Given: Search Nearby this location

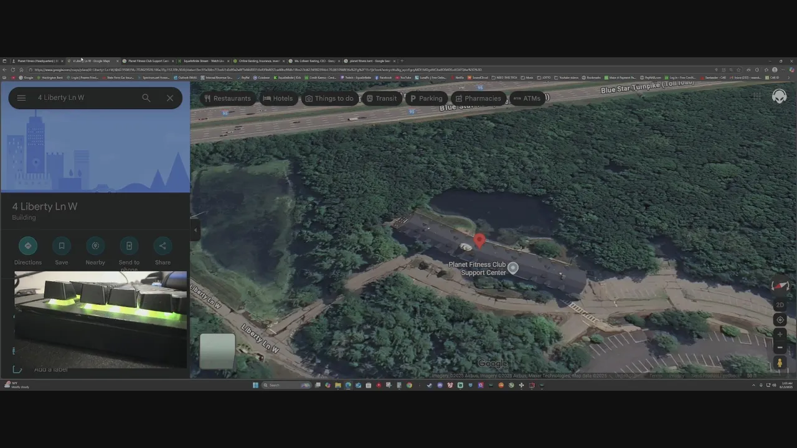Looking at the screenshot, I should click(95, 250).
